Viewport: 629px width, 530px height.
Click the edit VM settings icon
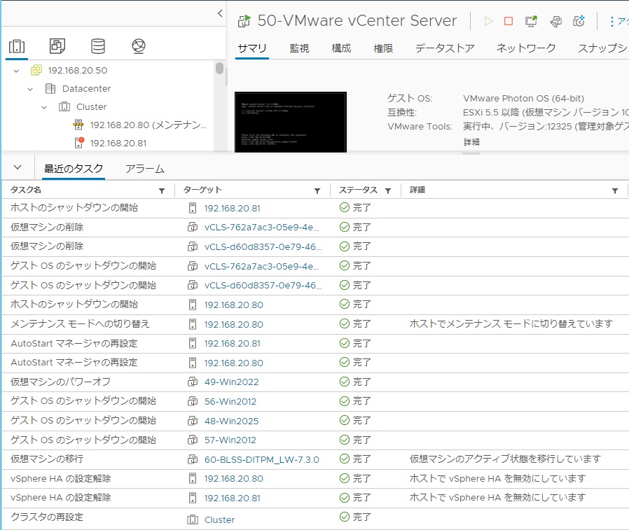(555, 21)
